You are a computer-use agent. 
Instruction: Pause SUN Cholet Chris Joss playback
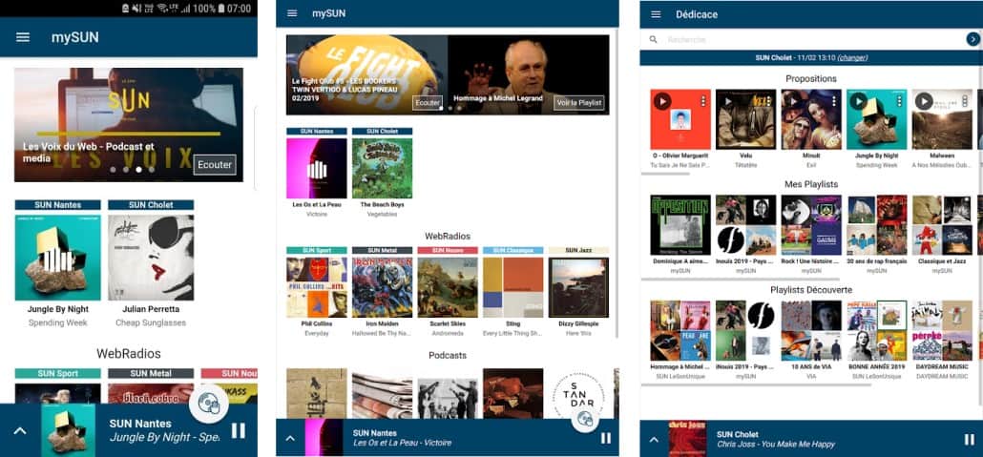tap(970, 440)
